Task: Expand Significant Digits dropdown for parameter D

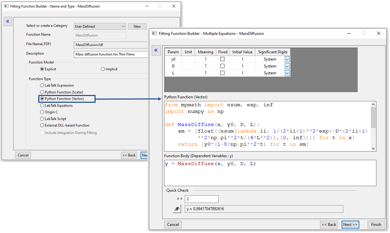Action: (x=287, y=66)
